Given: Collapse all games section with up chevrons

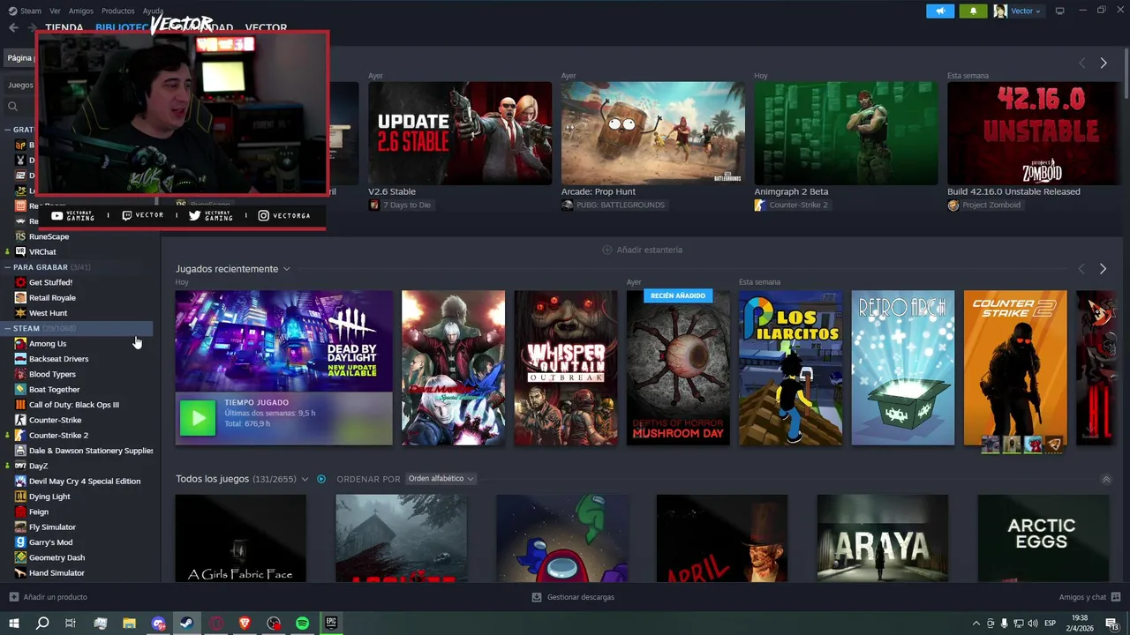Looking at the screenshot, I should click(x=1106, y=479).
